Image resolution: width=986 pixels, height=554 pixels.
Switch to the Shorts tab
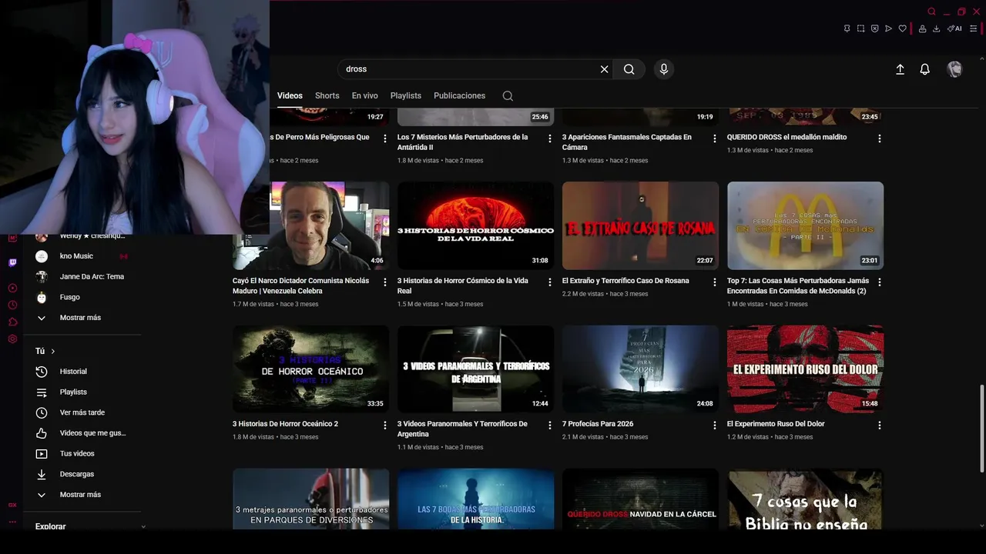[327, 96]
